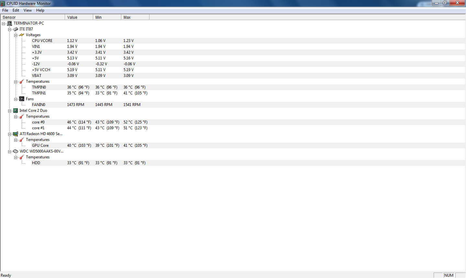Image resolution: width=466 pixels, height=278 pixels.
Task: Click the 40 °C (103 °F) GPU Core value
Action: pos(79,145)
